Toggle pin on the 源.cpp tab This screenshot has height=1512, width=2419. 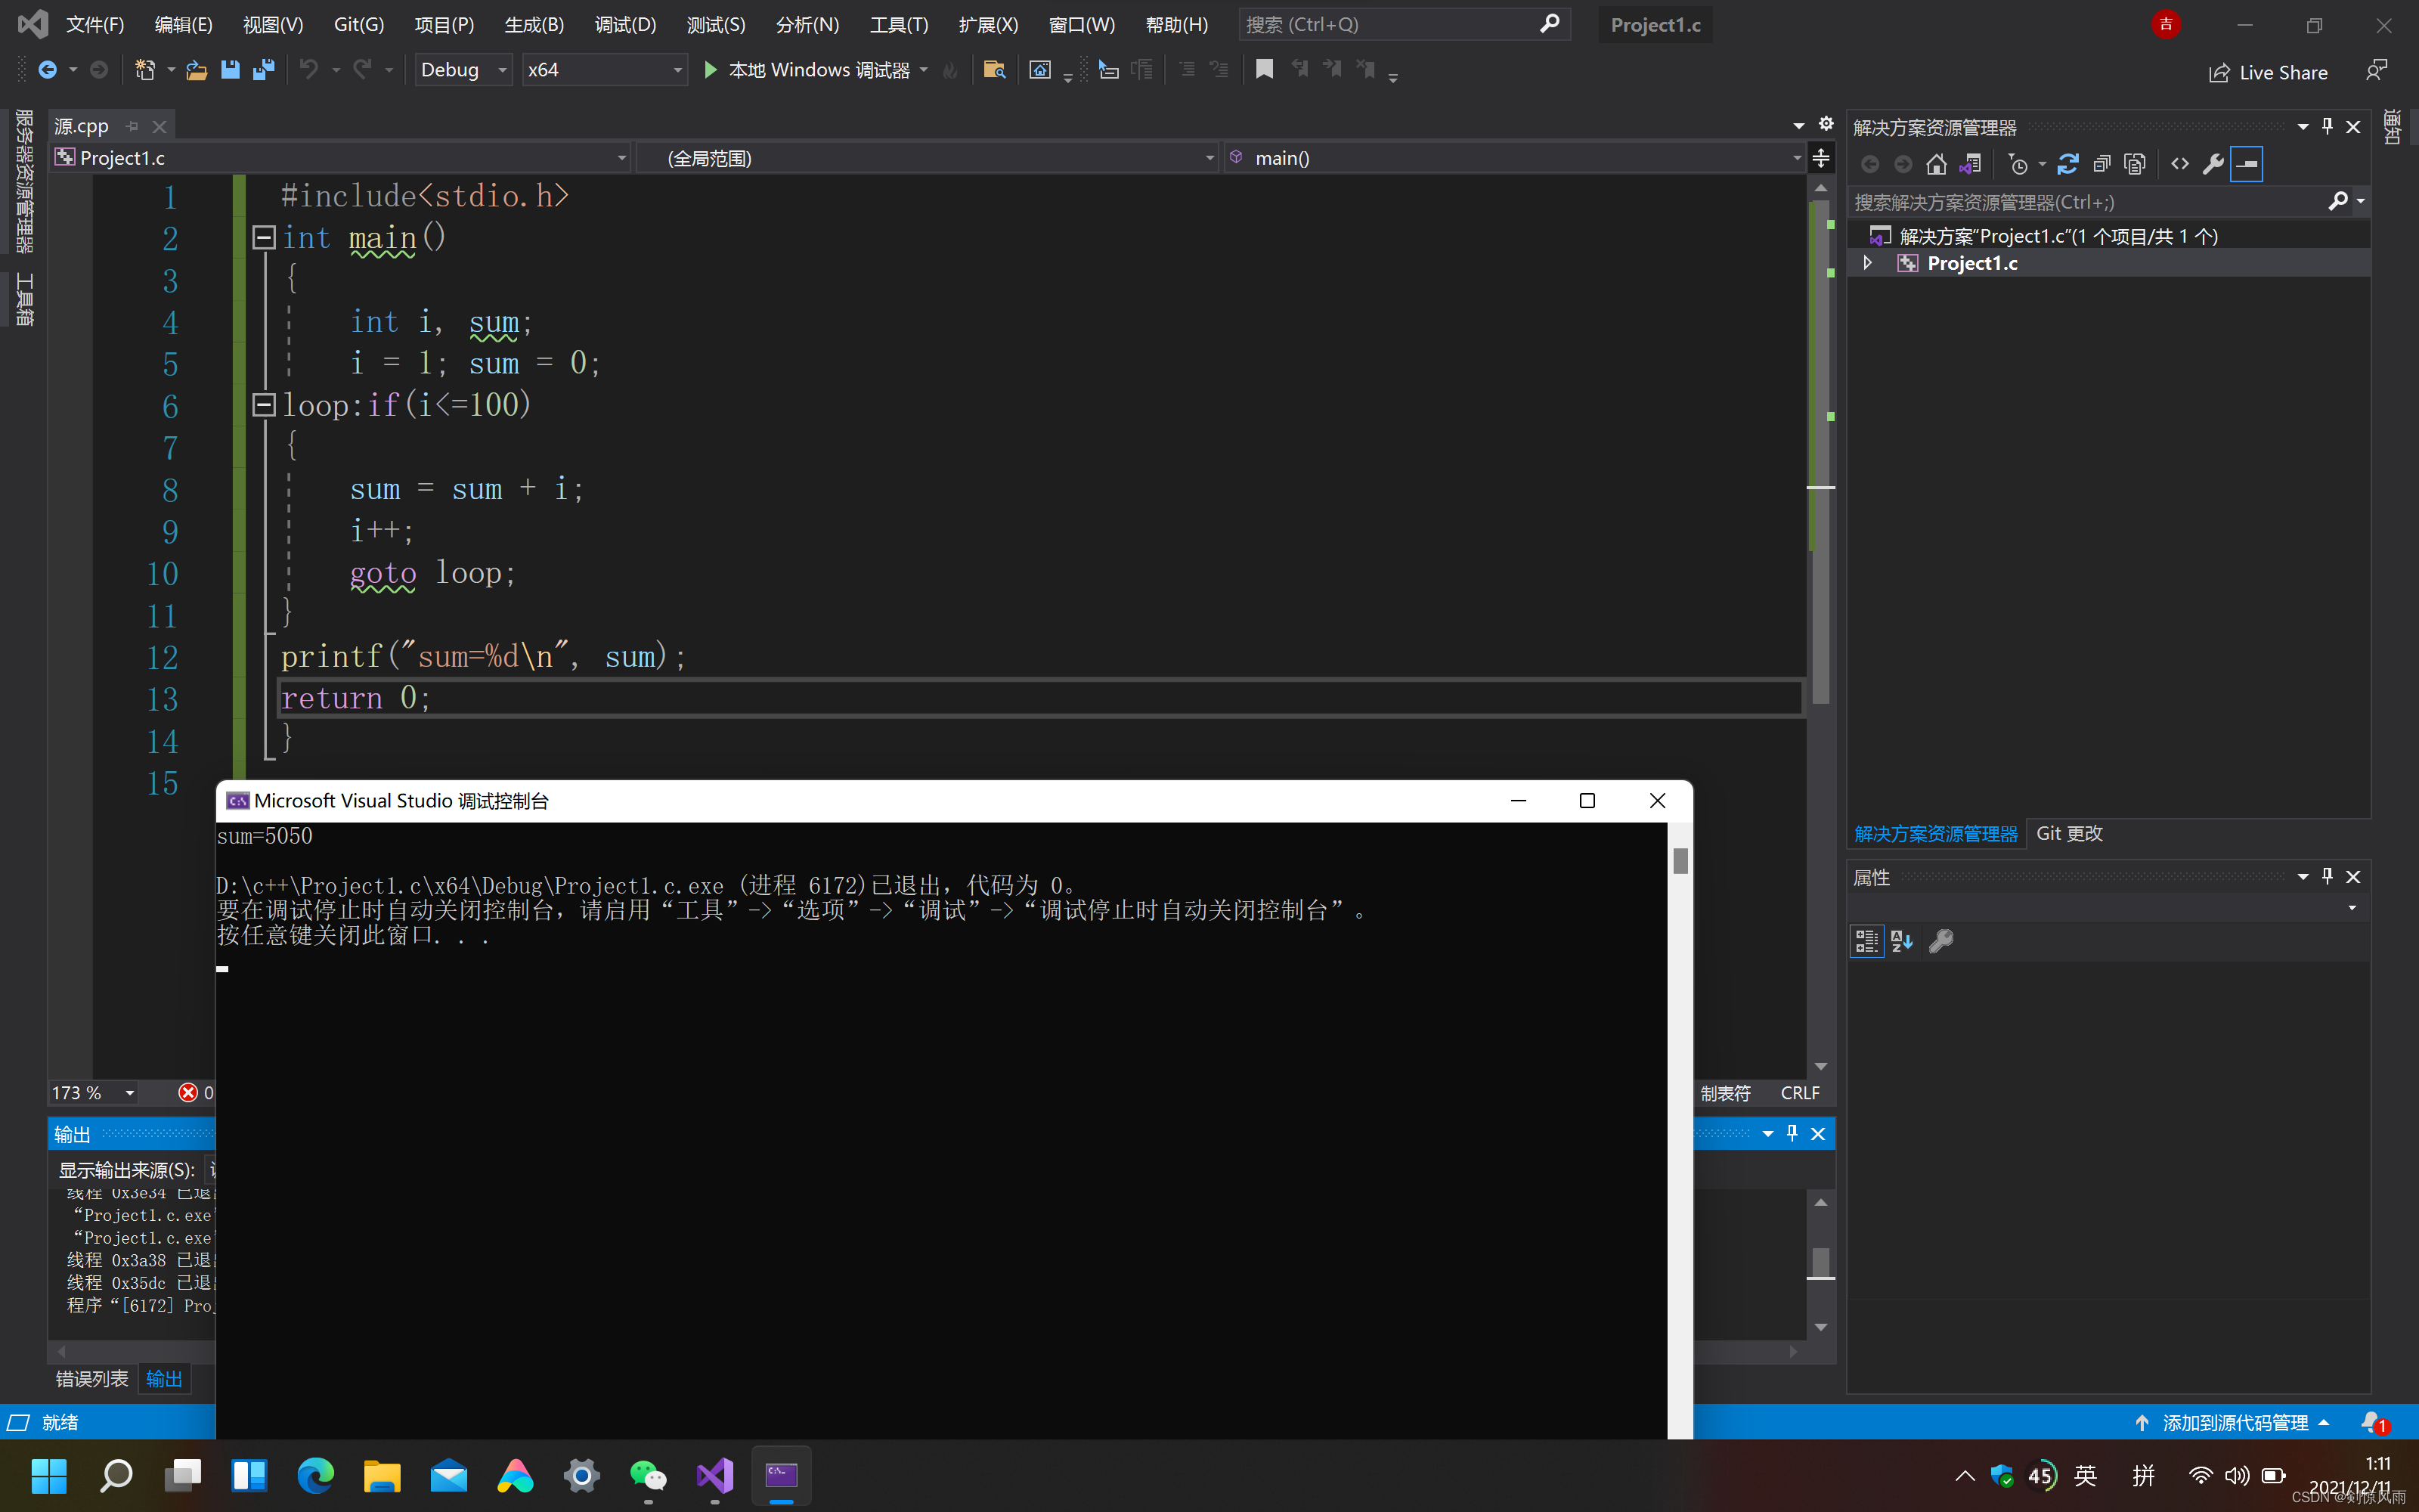point(132,126)
